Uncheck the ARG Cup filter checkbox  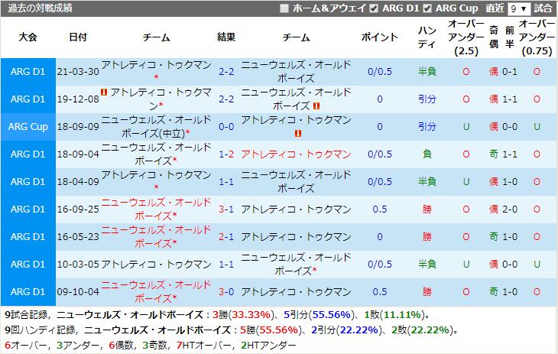(x=427, y=8)
